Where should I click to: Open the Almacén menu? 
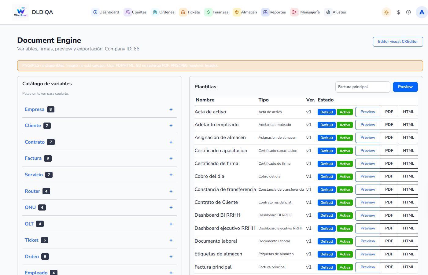pyautogui.click(x=245, y=12)
